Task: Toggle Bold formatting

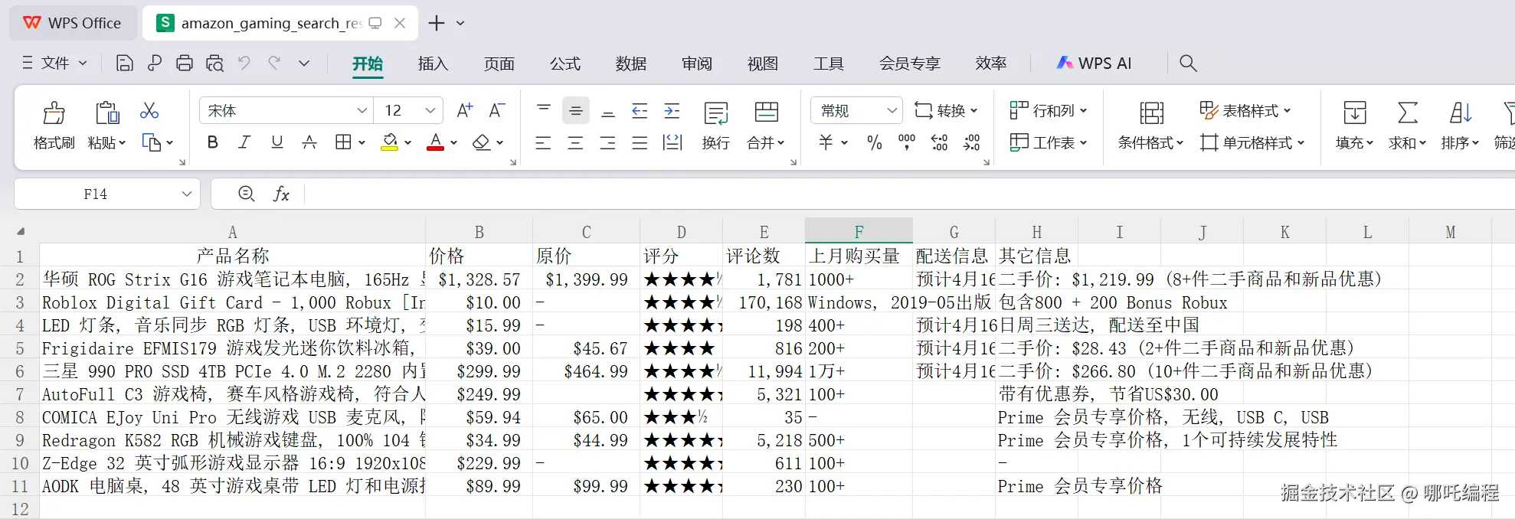Action: click(x=213, y=142)
